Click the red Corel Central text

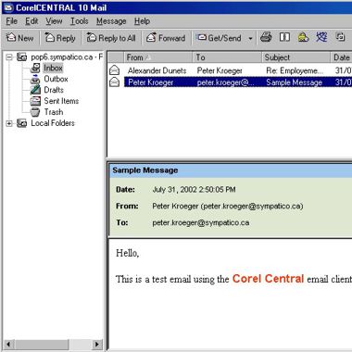tap(268, 279)
